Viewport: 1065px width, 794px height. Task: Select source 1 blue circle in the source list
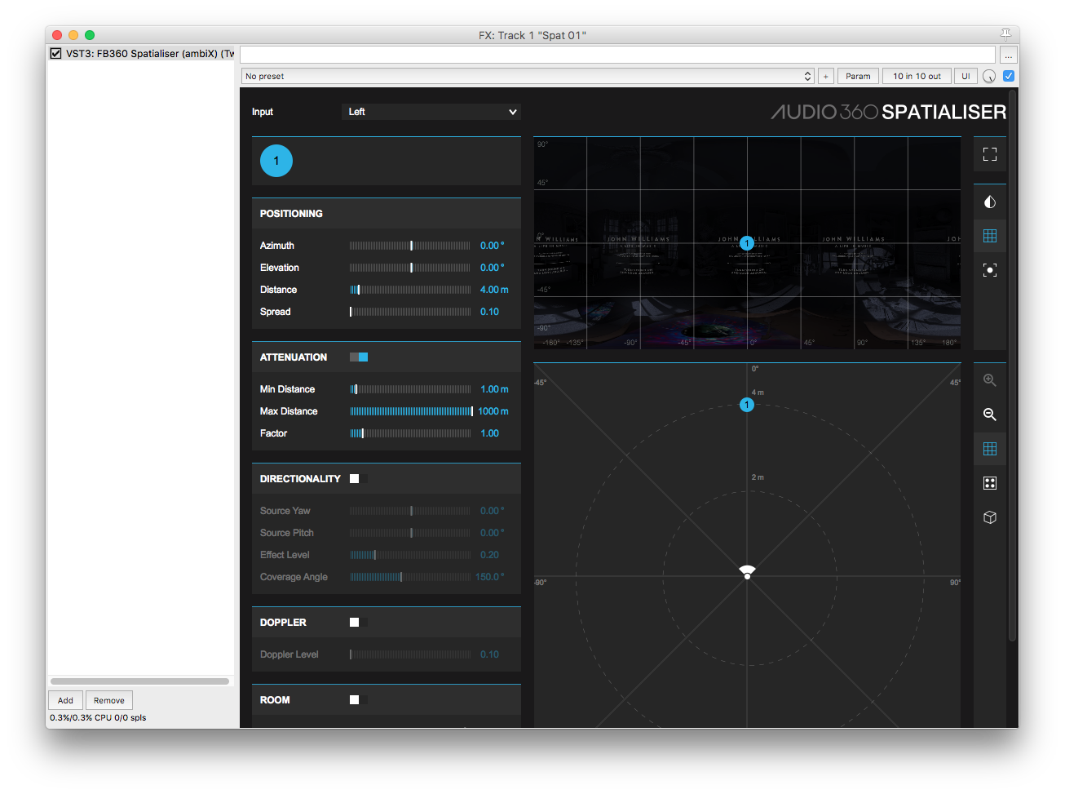276,161
